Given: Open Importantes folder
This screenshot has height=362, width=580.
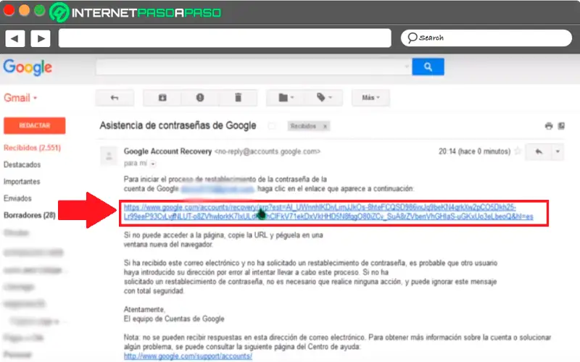Looking at the screenshot, I should pos(22,182).
